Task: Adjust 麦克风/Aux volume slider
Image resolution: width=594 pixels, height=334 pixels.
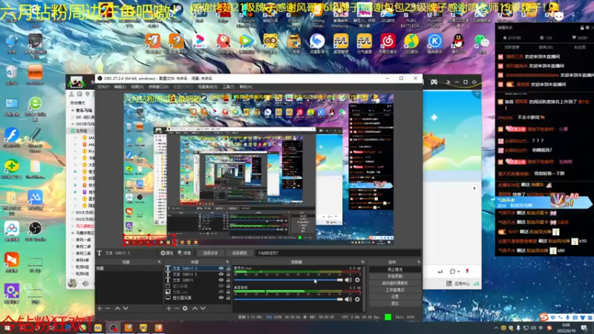Action: click(288, 281)
